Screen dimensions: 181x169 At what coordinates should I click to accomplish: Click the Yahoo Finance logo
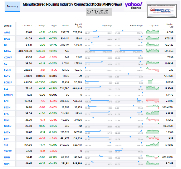(134, 6)
